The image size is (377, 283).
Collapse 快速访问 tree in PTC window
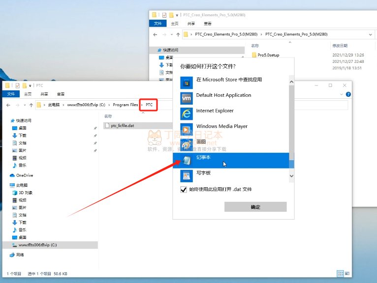point(6,120)
